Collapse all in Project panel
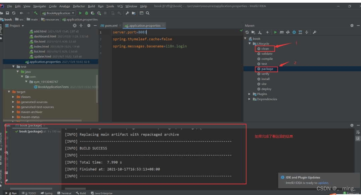This screenshot has width=361, height=195. click(81, 25)
